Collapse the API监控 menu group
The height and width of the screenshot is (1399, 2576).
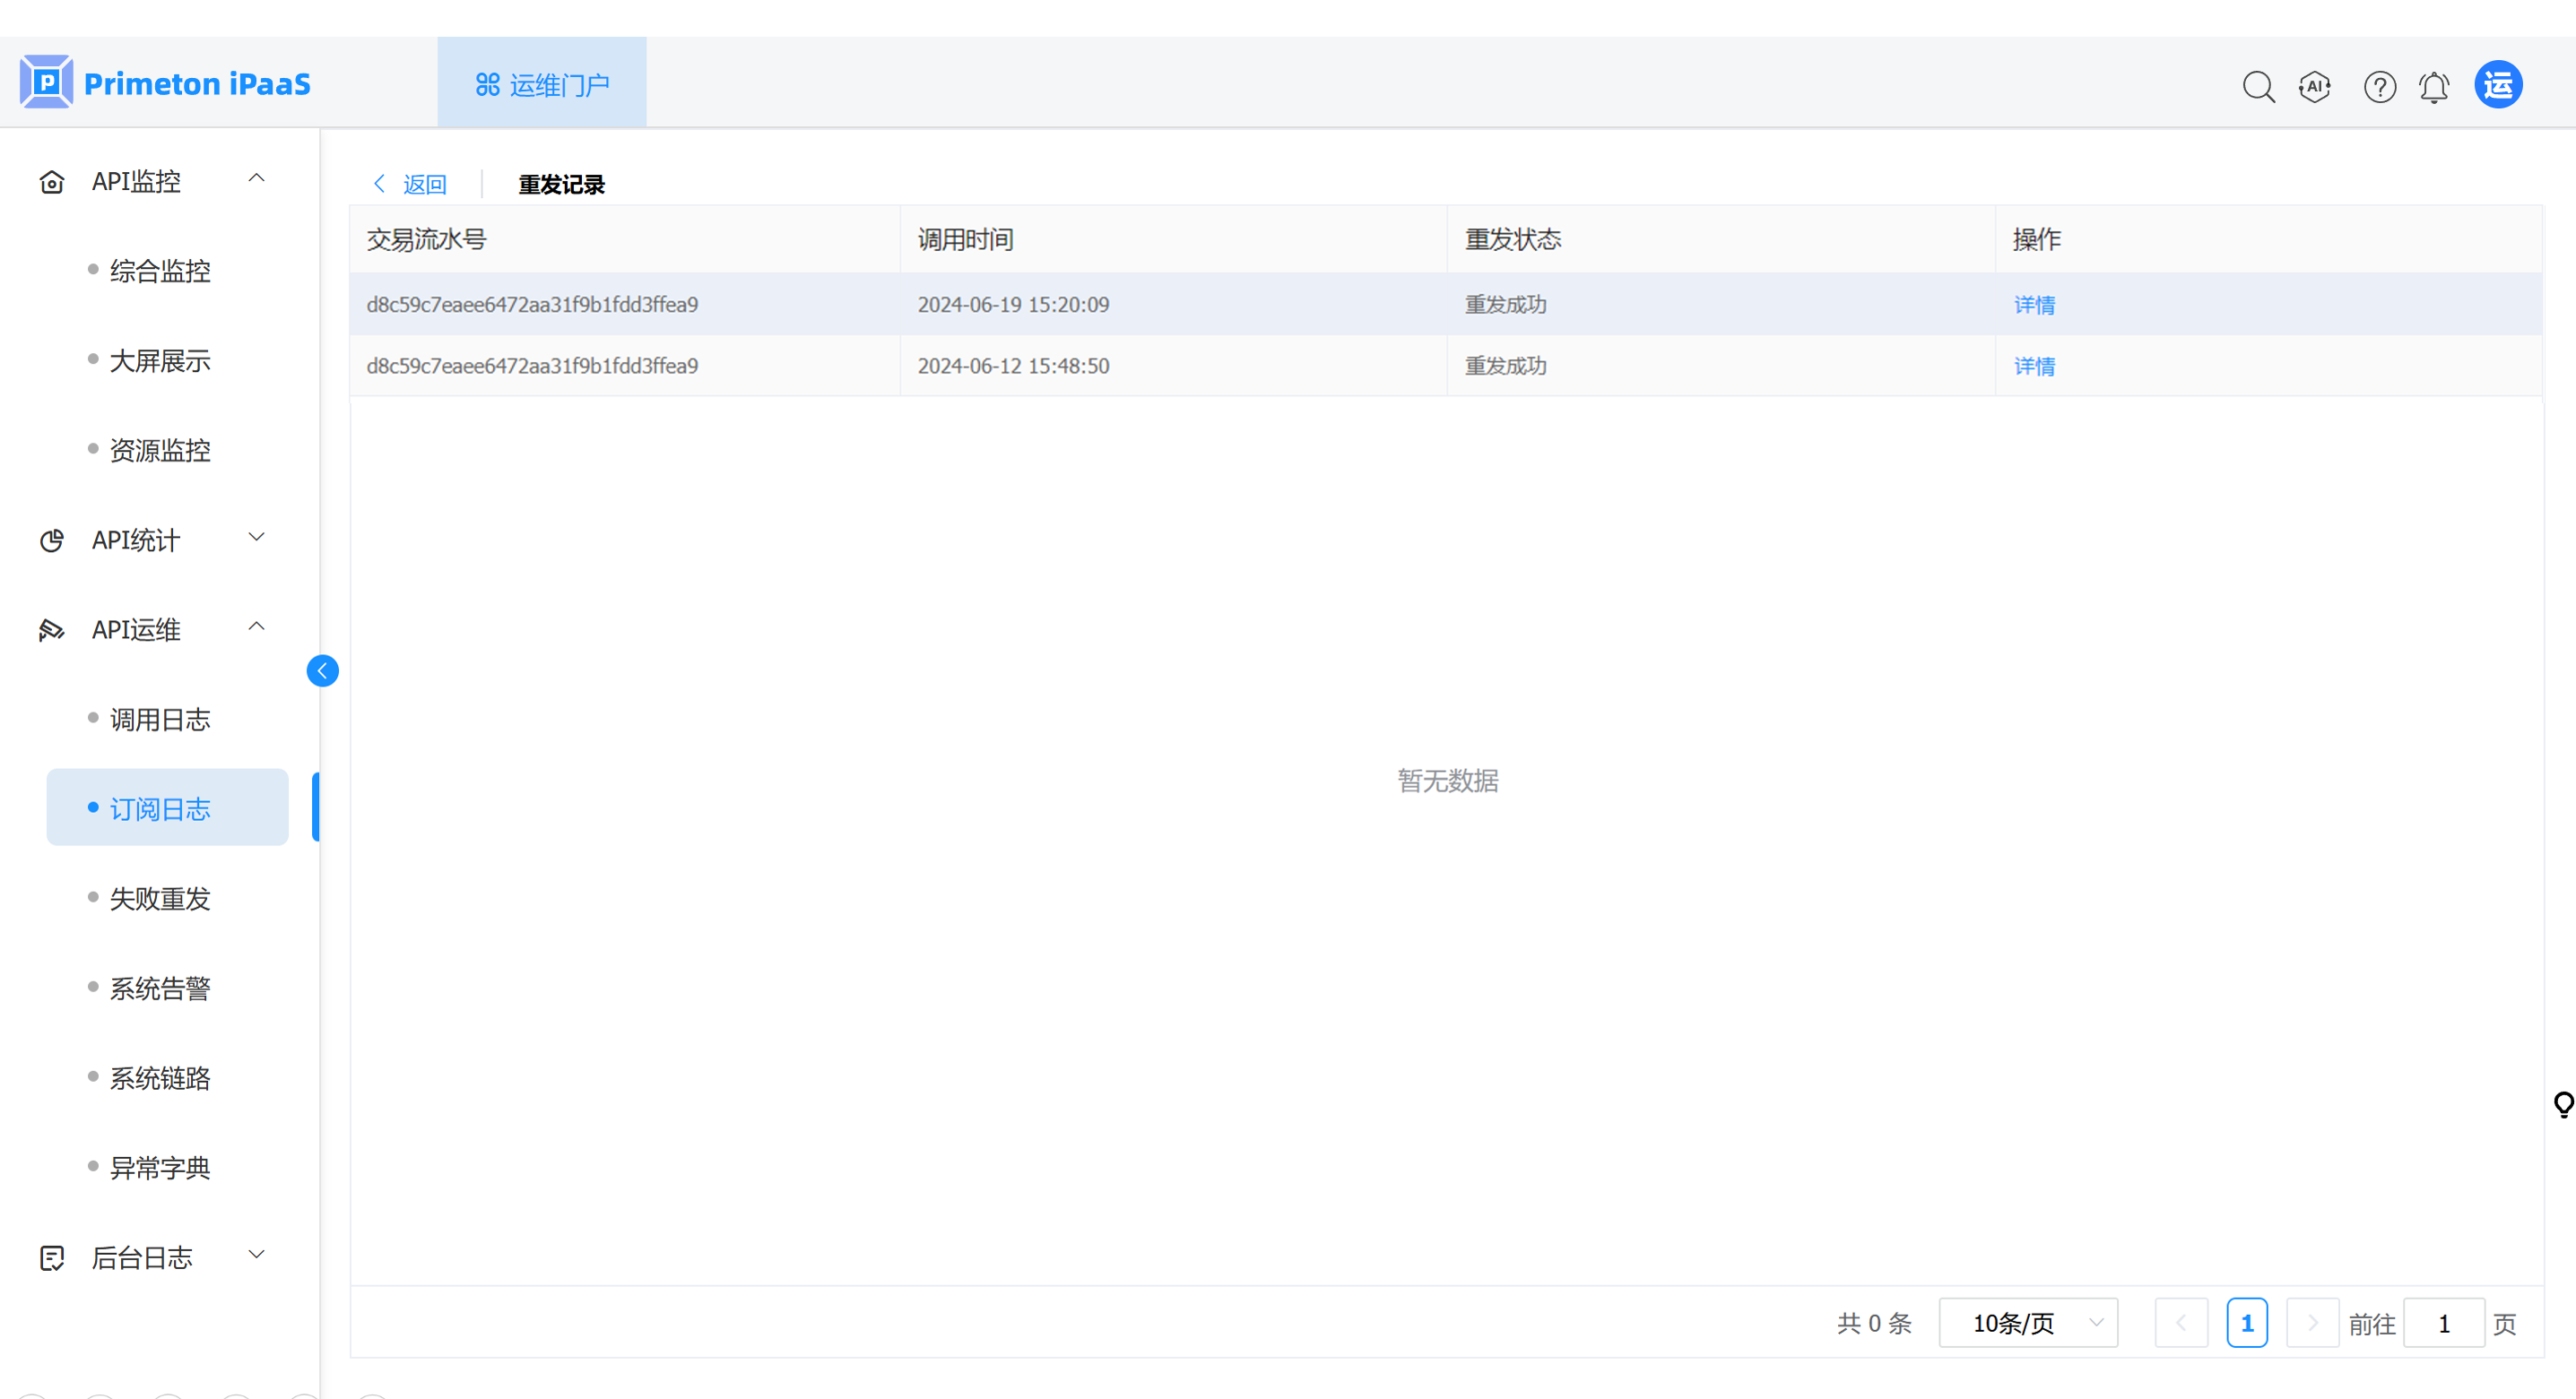tap(256, 179)
